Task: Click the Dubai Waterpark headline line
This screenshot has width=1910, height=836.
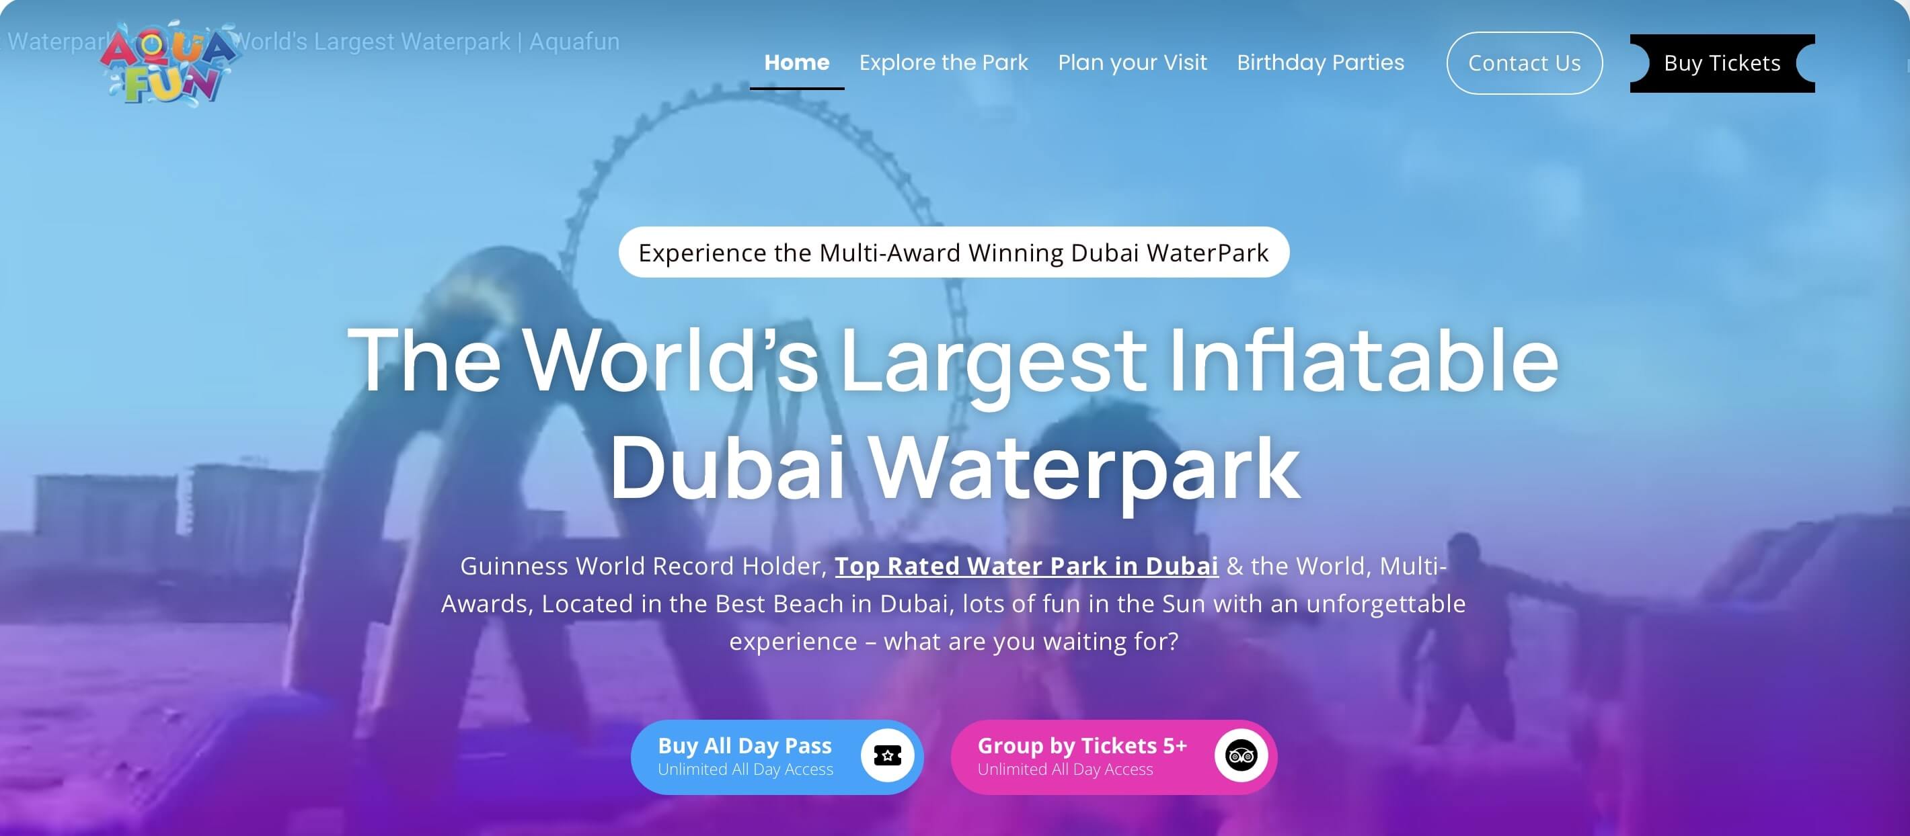Action: click(x=954, y=470)
